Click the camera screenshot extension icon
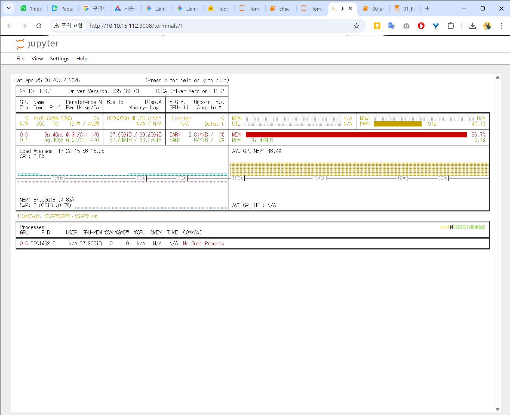 [406, 26]
